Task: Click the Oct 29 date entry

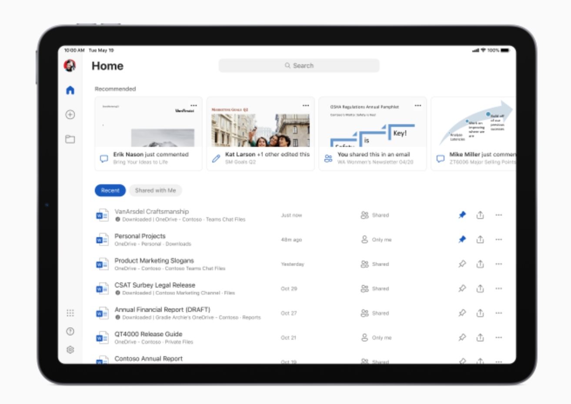Action: tap(289, 288)
